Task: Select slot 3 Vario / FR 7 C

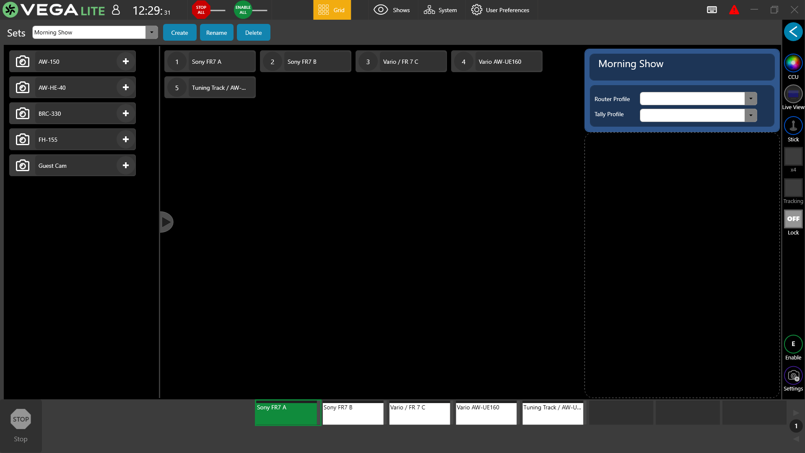Action: [401, 61]
